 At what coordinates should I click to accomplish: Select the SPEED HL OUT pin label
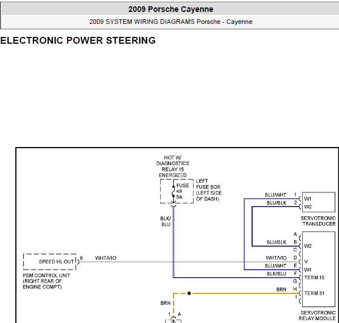pos(56,262)
